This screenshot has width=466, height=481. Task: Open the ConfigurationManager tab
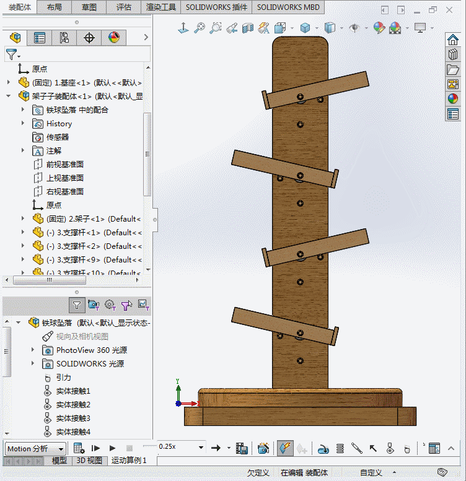(x=64, y=38)
